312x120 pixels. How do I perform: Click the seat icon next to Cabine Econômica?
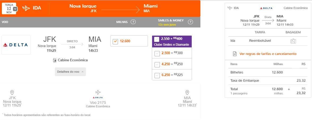pos(55,60)
